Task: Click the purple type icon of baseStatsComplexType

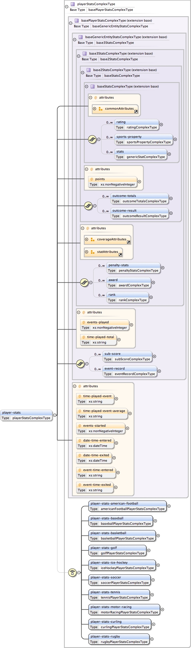Action: tap(92, 87)
